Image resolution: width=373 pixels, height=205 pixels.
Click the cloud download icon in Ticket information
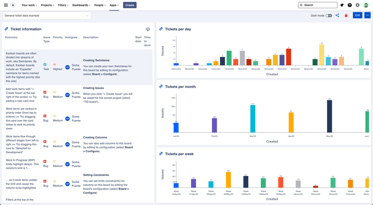point(148,29)
